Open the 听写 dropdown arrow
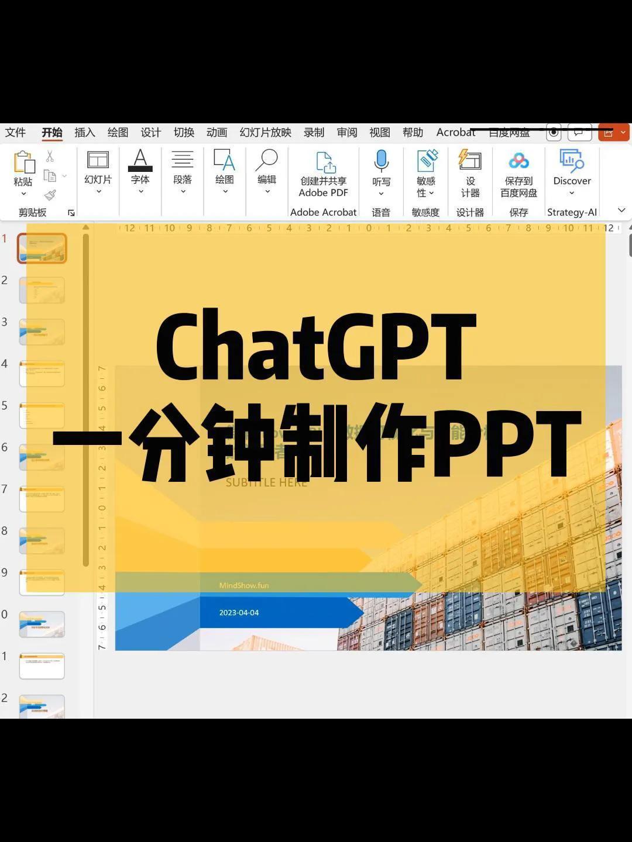 pos(381,194)
